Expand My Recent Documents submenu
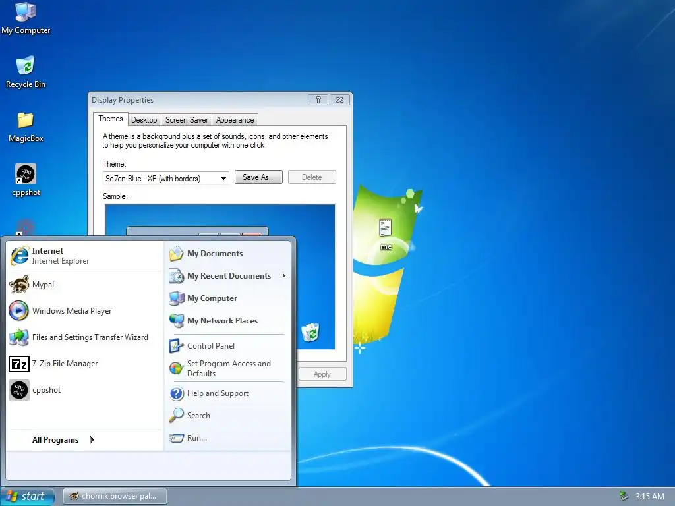The width and height of the screenshot is (675, 506). pos(227,276)
